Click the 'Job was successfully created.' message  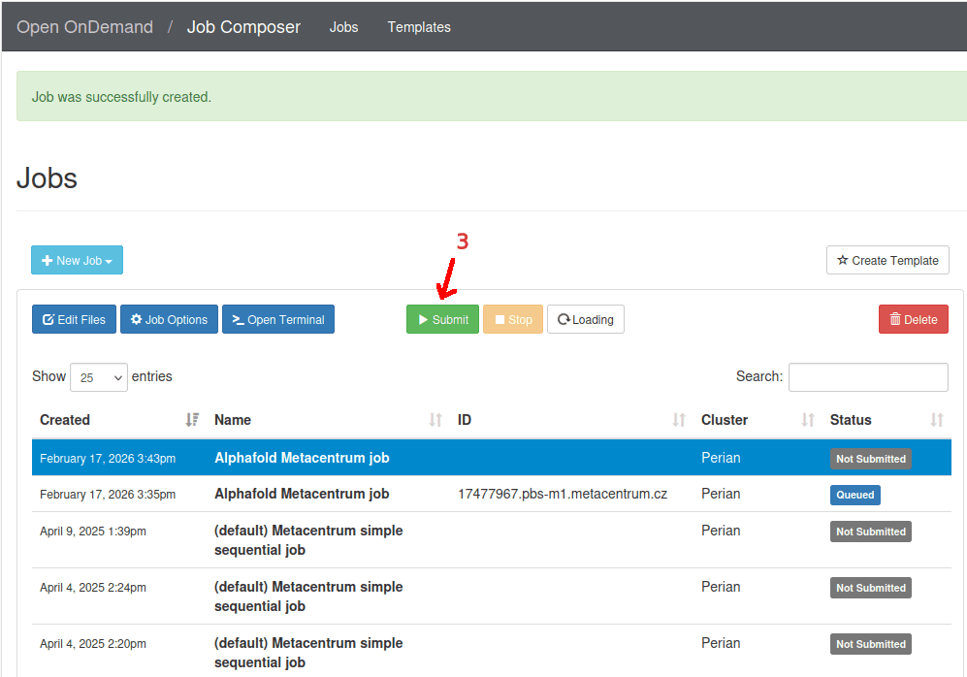121,97
